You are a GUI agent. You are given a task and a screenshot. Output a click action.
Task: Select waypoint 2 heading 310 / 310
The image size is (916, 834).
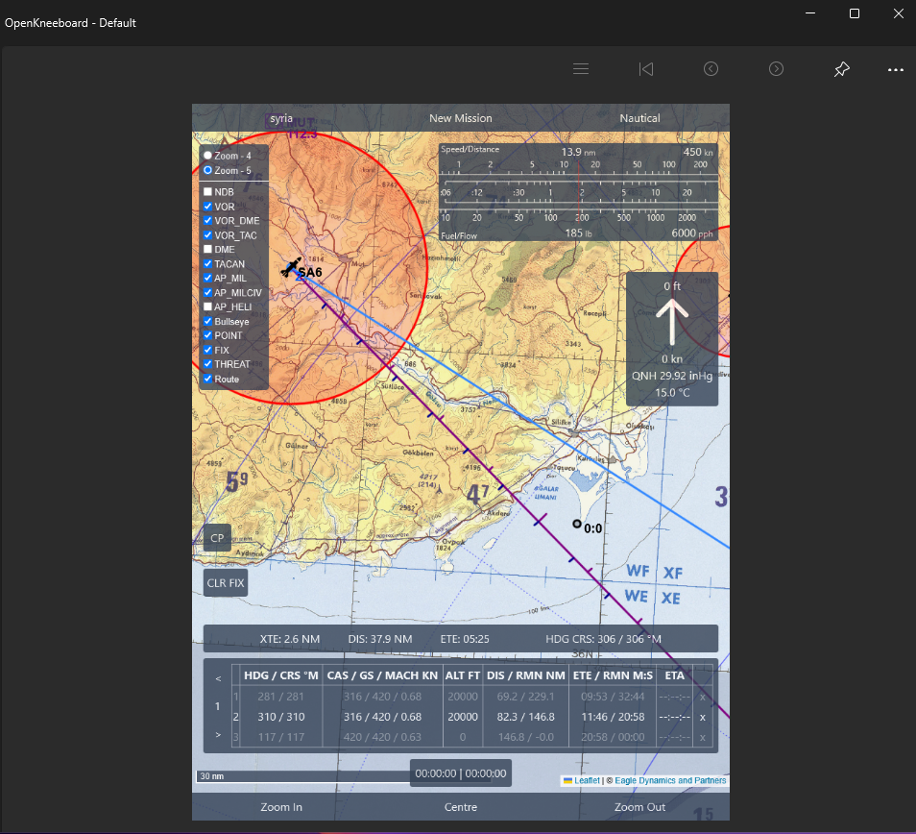tap(281, 717)
